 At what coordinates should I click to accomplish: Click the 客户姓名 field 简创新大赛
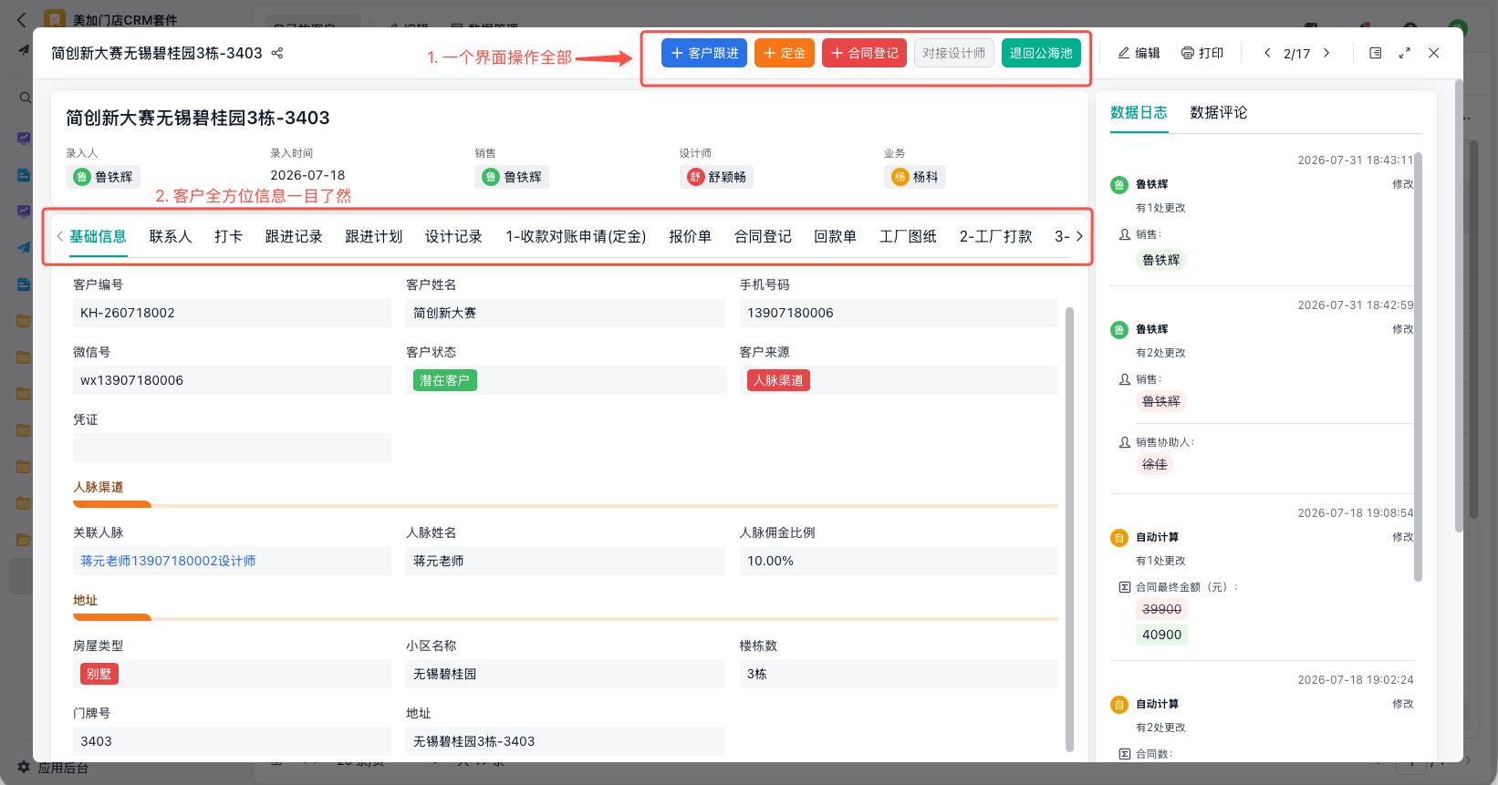[x=565, y=313]
